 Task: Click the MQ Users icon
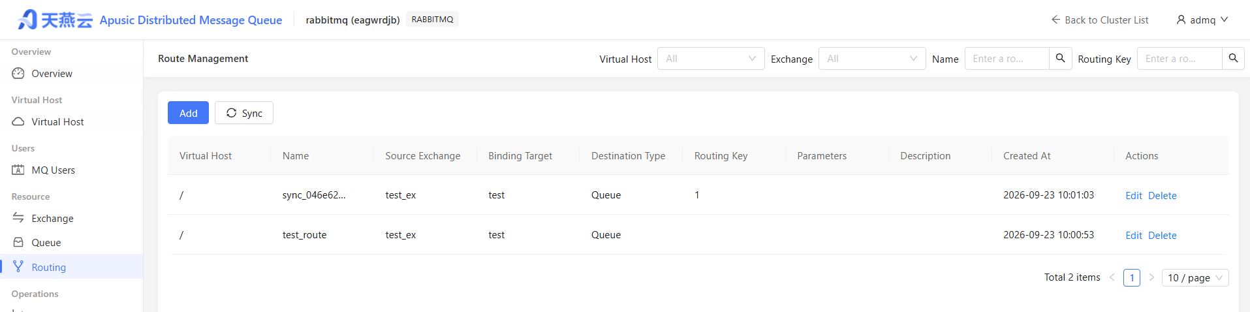click(18, 170)
